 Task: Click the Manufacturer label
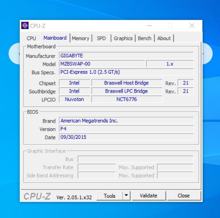(x=41, y=56)
